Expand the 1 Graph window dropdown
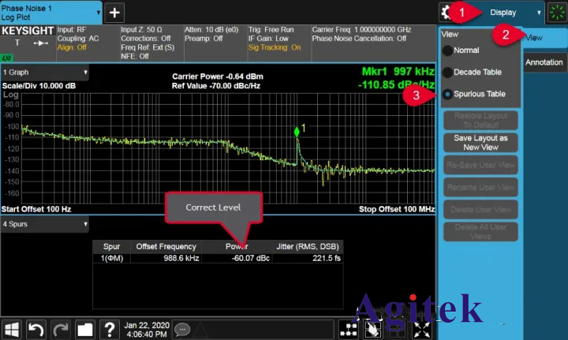 click(x=44, y=72)
